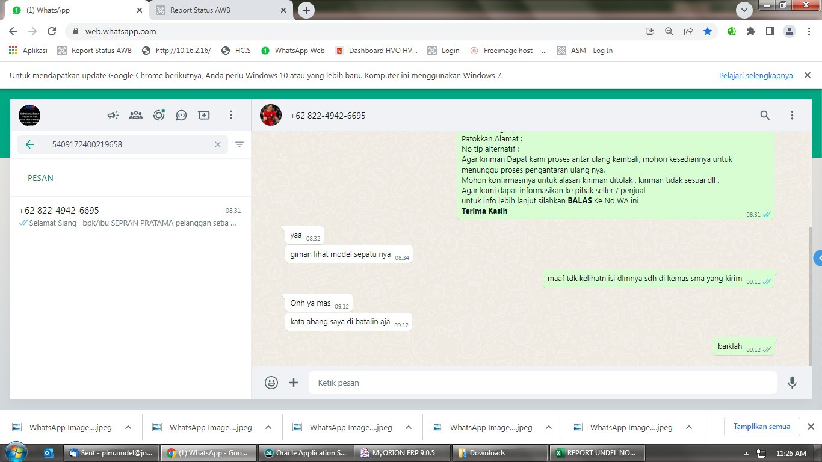The height and width of the screenshot is (462, 822).
Task: Expand last WhatsApp Image download options
Action: (689, 427)
